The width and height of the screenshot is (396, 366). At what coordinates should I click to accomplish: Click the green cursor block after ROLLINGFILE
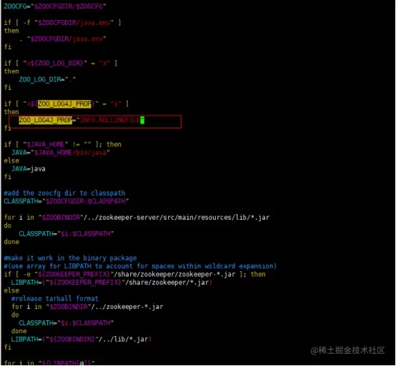142,121
